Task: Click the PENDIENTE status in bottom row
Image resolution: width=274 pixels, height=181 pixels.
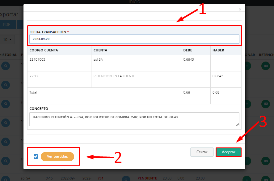Action: pos(147,178)
